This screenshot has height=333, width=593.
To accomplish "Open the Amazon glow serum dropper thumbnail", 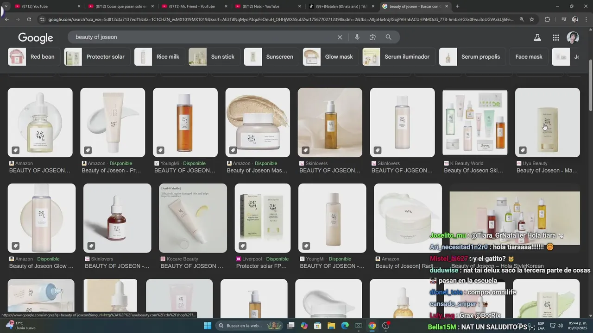I will (40, 123).
